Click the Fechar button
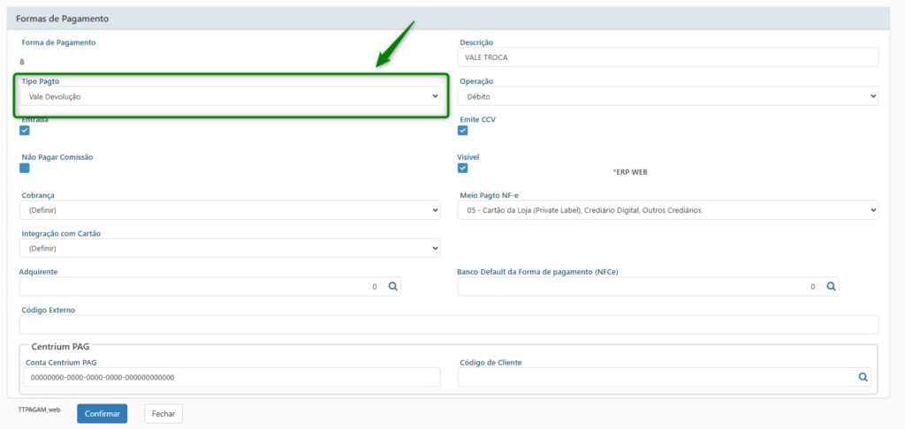This screenshot has width=905, height=429. click(164, 413)
